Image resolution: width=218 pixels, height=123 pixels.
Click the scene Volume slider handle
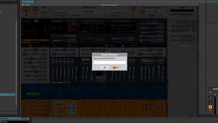click(x=161, y=24)
